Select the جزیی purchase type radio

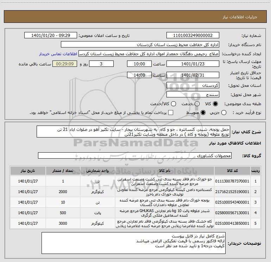click(x=224, y=113)
